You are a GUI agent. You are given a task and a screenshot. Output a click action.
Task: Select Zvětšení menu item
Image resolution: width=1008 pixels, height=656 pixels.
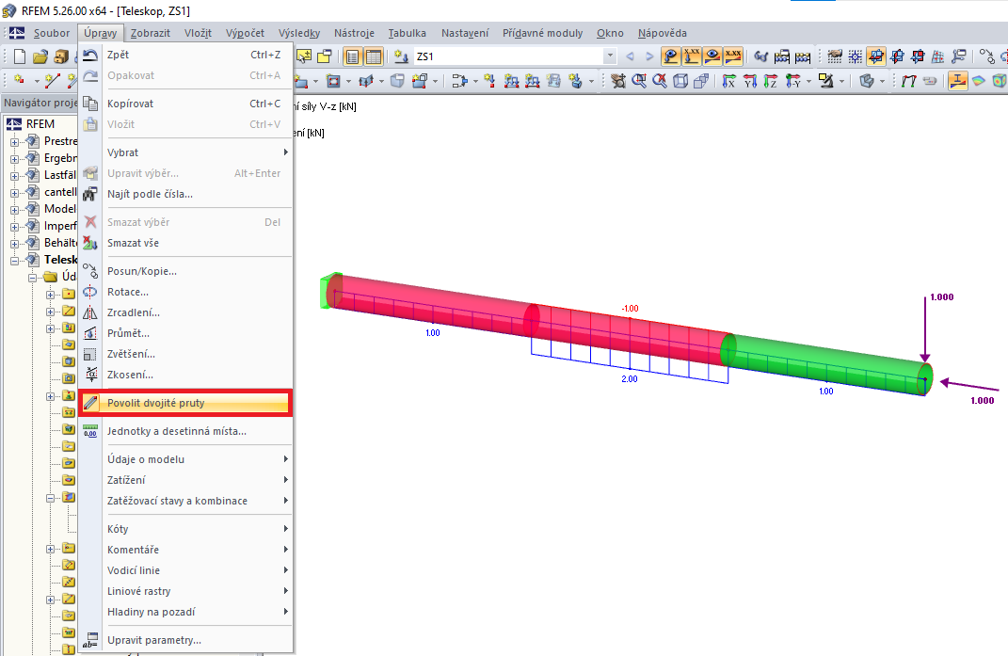185,354
